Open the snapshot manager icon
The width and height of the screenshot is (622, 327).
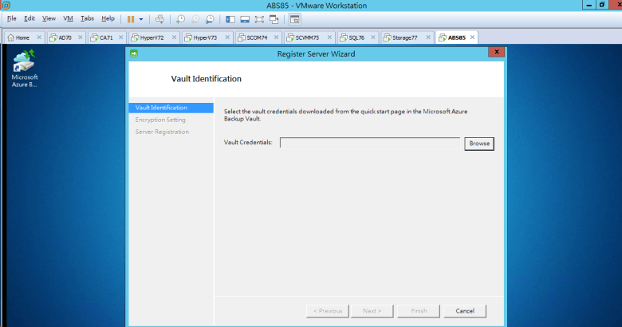pyautogui.click(x=210, y=18)
